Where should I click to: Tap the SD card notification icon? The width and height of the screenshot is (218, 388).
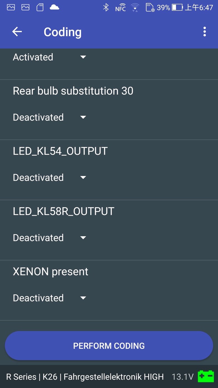[x=40, y=8]
